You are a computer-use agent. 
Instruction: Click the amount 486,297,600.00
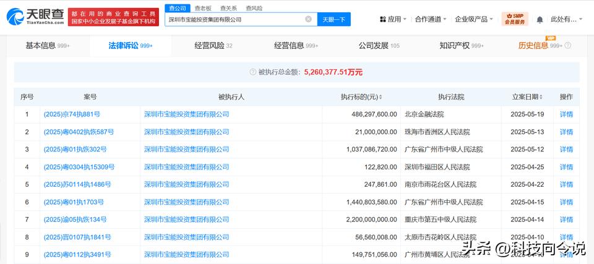[x=375, y=114]
